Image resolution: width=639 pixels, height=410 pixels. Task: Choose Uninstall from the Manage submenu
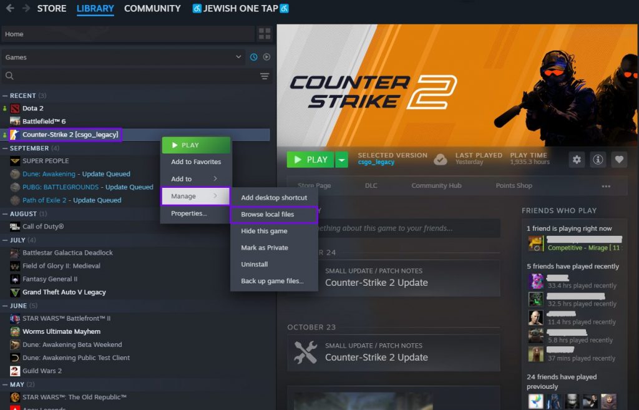point(255,265)
